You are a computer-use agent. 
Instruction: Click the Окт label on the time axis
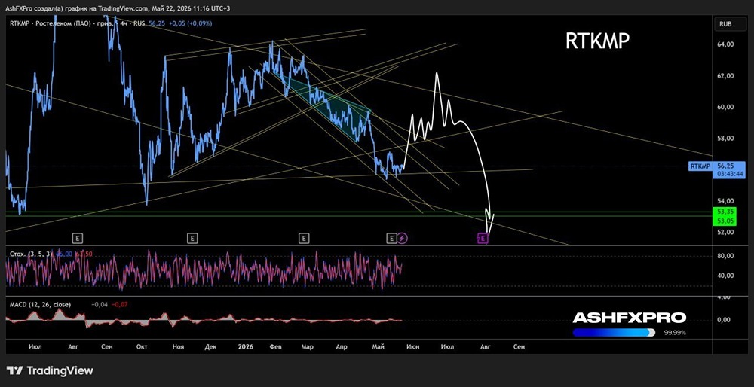142,346
